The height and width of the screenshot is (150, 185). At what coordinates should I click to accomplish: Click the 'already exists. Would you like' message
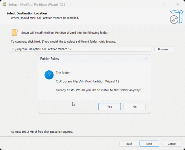point(99,90)
